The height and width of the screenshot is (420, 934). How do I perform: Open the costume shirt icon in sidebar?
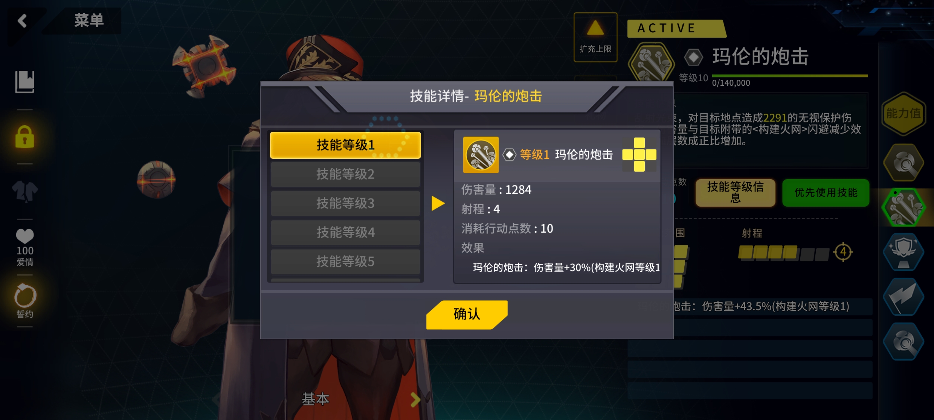25,191
